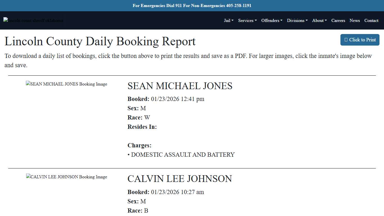This screenshot has height=216, width=384.
Task: Click the non-emergency phone number 405-258-1191
Action: (x=239, y=5)
